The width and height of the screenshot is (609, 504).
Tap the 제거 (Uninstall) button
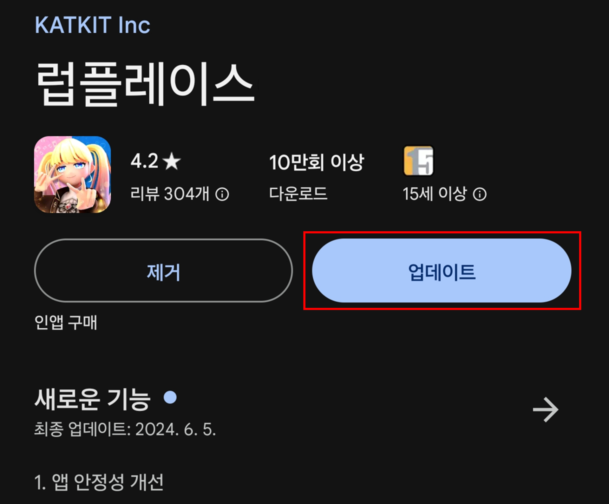pyautogui.click(x=163, y=271)
